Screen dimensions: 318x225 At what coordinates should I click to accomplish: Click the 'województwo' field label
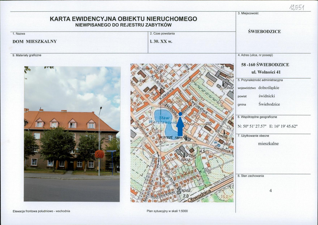pos(247,88)
